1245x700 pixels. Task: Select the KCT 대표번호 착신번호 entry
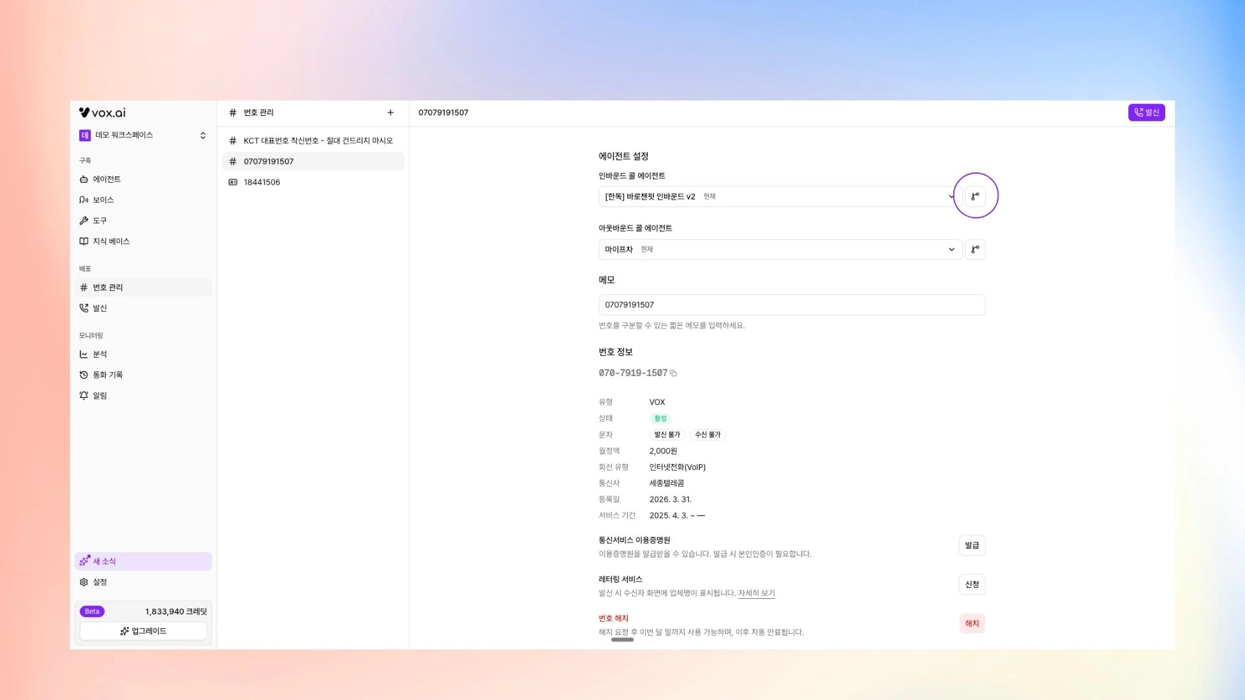point(313,141)
